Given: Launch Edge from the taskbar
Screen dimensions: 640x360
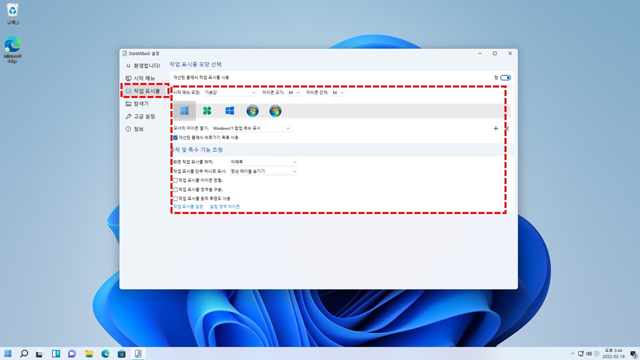Looking at the screenshot, I should point(105,353).
